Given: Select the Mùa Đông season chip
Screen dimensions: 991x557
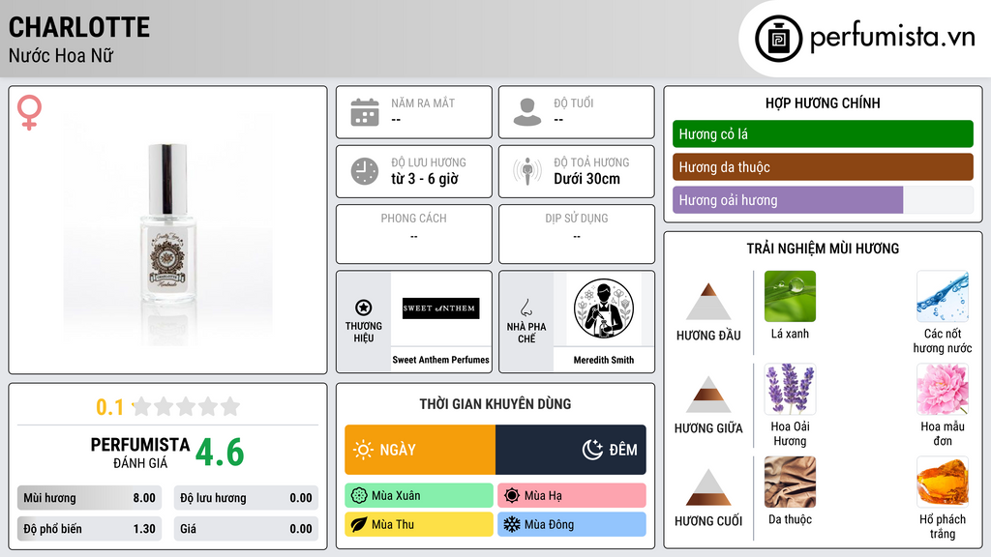Looking at the screenshot, I should [572, 524].
